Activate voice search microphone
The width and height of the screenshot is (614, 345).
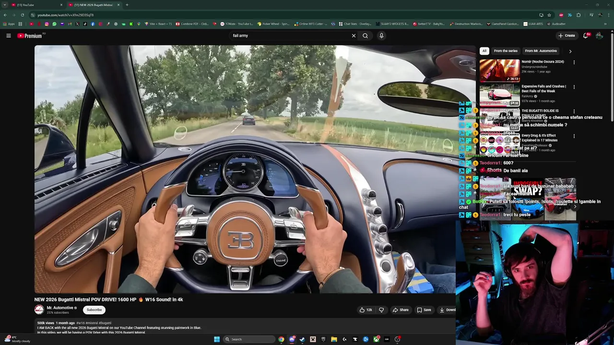[381, 35]
